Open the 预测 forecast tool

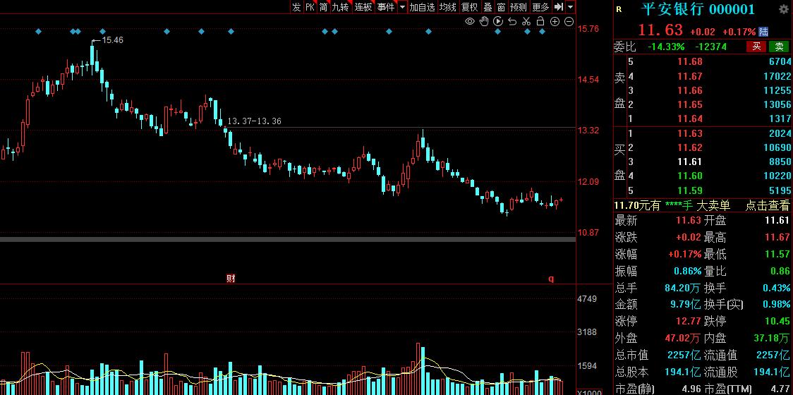point(519,7)
